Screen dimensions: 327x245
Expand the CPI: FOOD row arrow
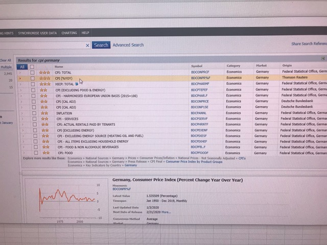[20, 153]
